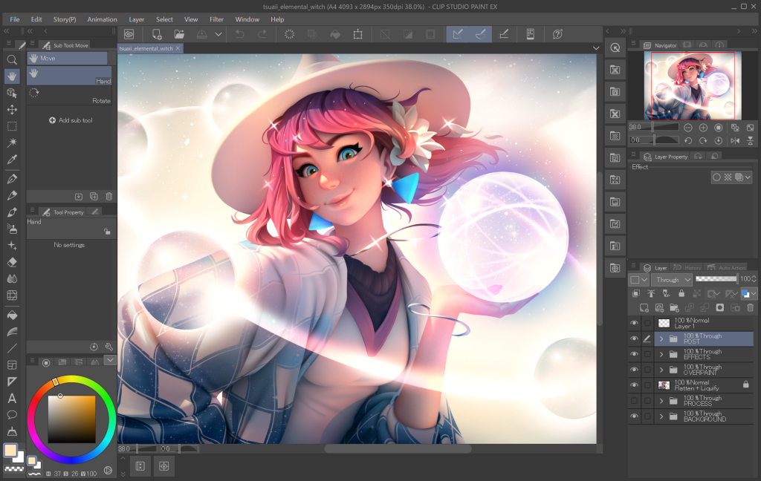Click Add sub tool button
Image resolution: width=761 pixels, height=481 pixels.
point(71,120)
